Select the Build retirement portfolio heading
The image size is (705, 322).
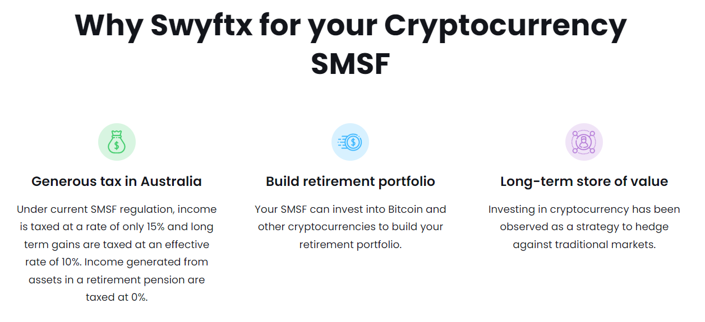pyautogui.click(x=351, y=181)
